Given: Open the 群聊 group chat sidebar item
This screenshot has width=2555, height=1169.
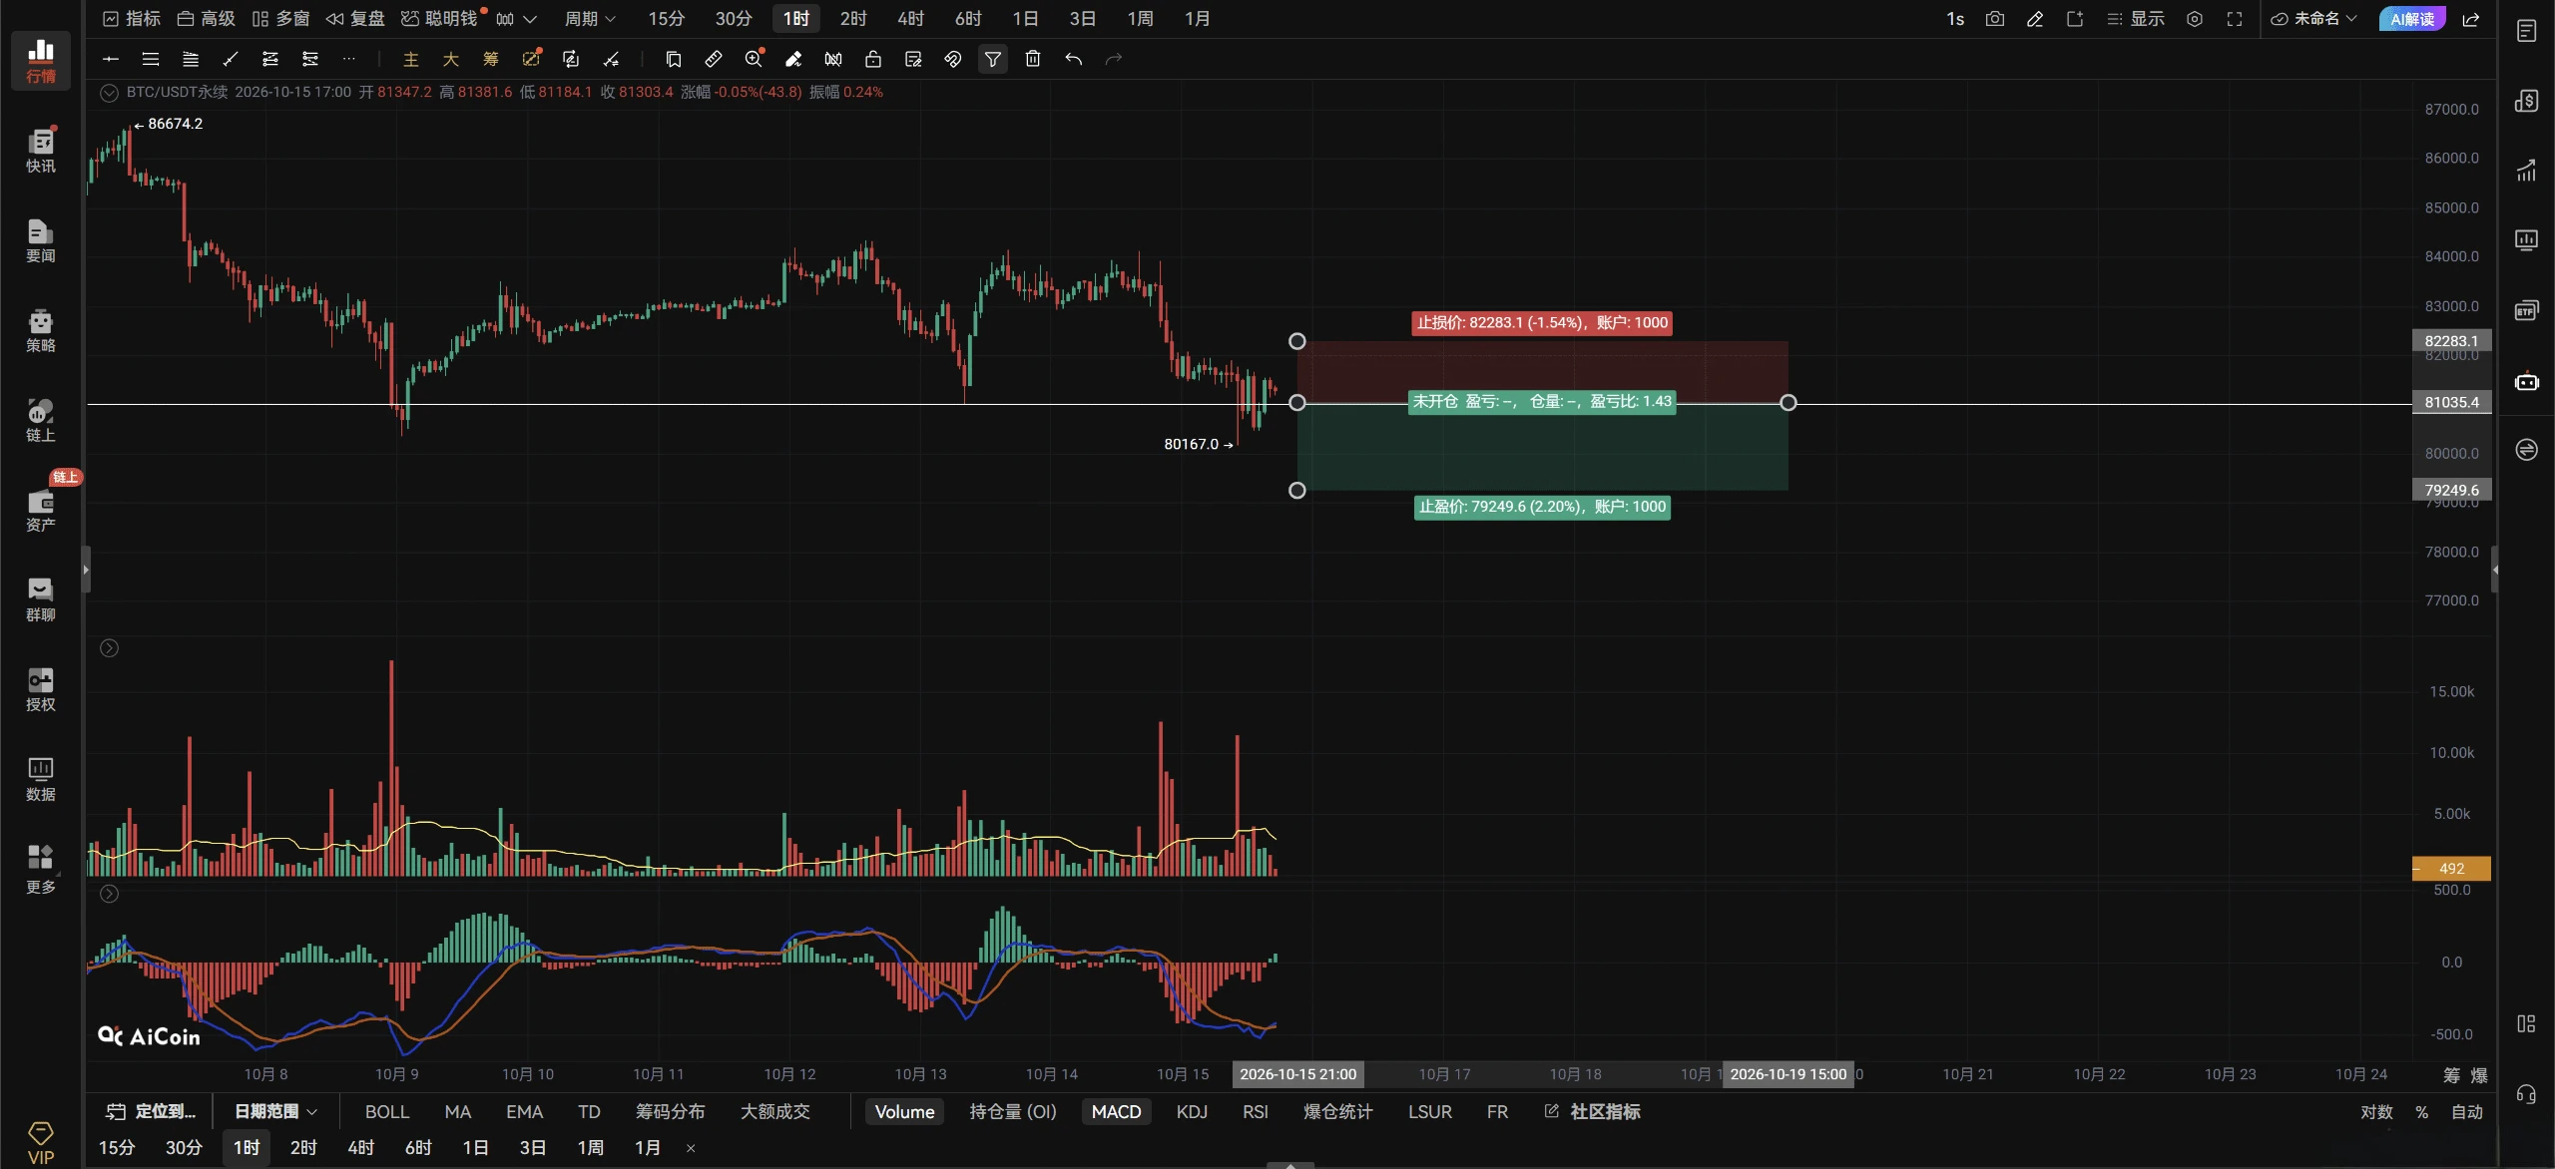Looking at the screenshot, I should [40, 599].
